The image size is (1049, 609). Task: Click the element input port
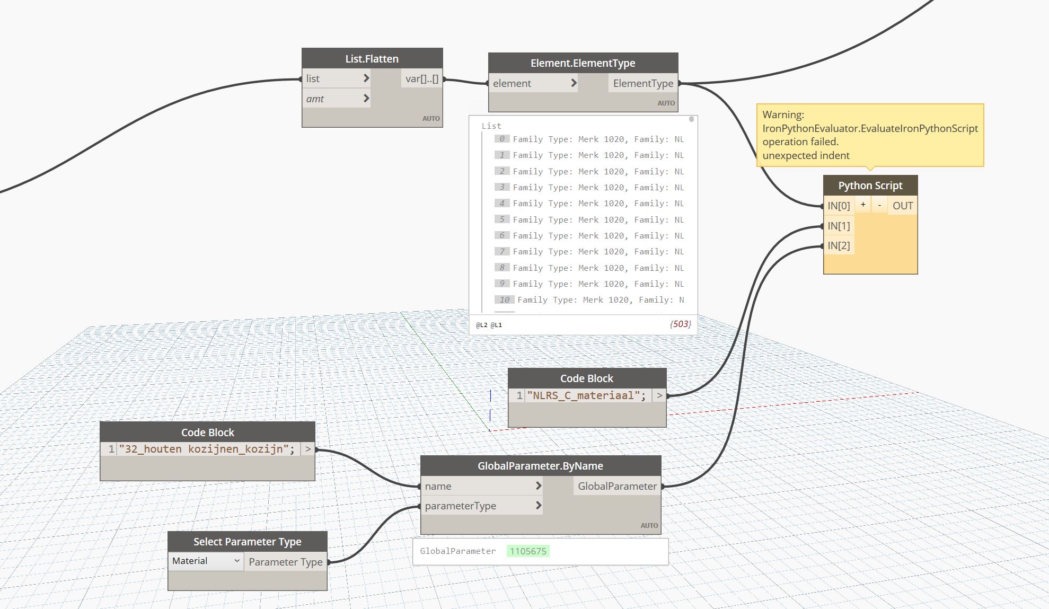[533, 83]
